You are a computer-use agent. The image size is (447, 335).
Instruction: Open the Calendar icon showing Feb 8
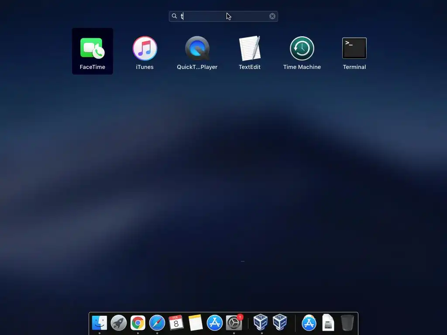pos(176,323)
